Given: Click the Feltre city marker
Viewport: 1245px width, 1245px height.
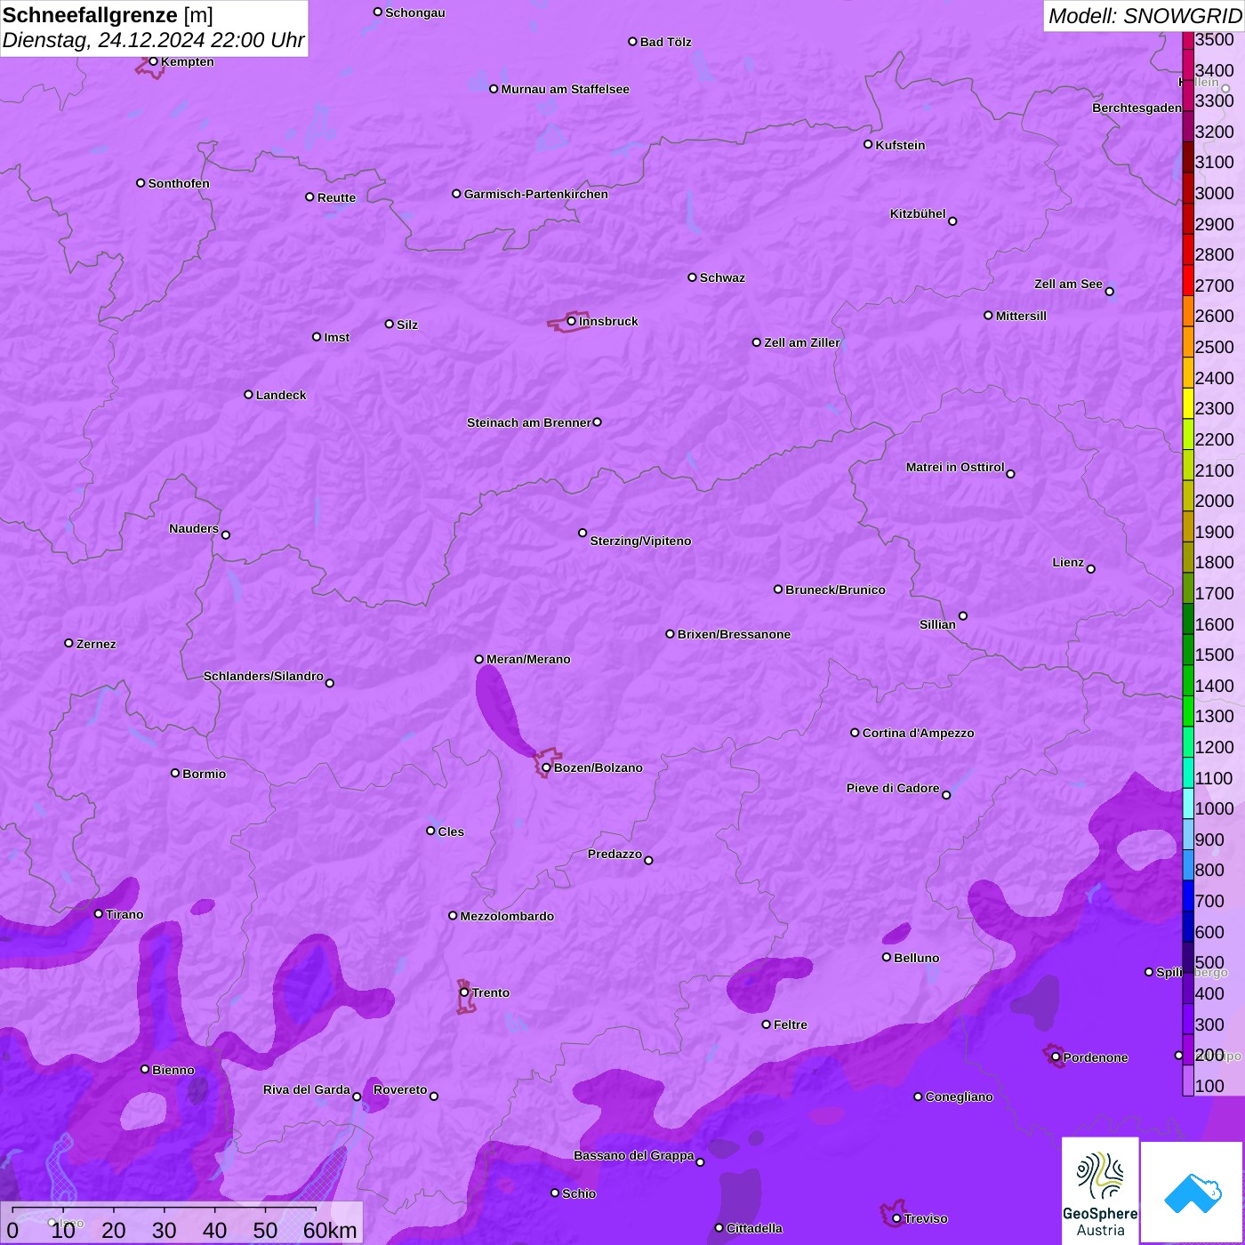Looking at the screenshot, I should tap(767, 1024).
